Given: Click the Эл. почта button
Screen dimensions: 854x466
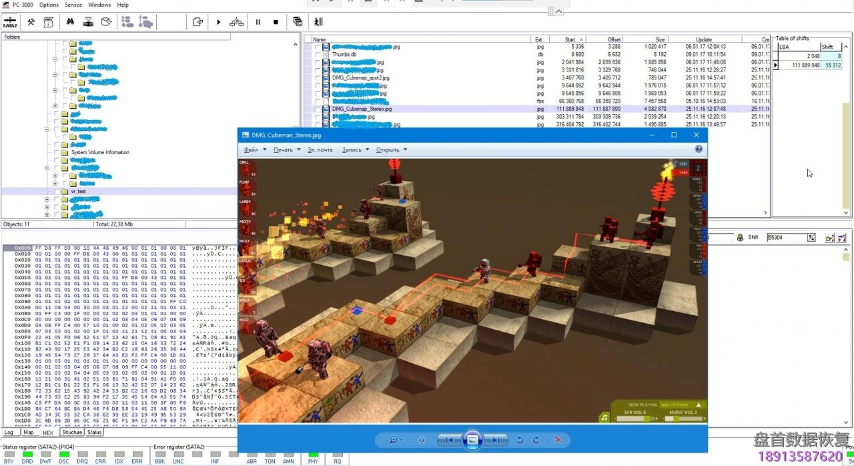Looking at the screenshot, I should point(320,150).
